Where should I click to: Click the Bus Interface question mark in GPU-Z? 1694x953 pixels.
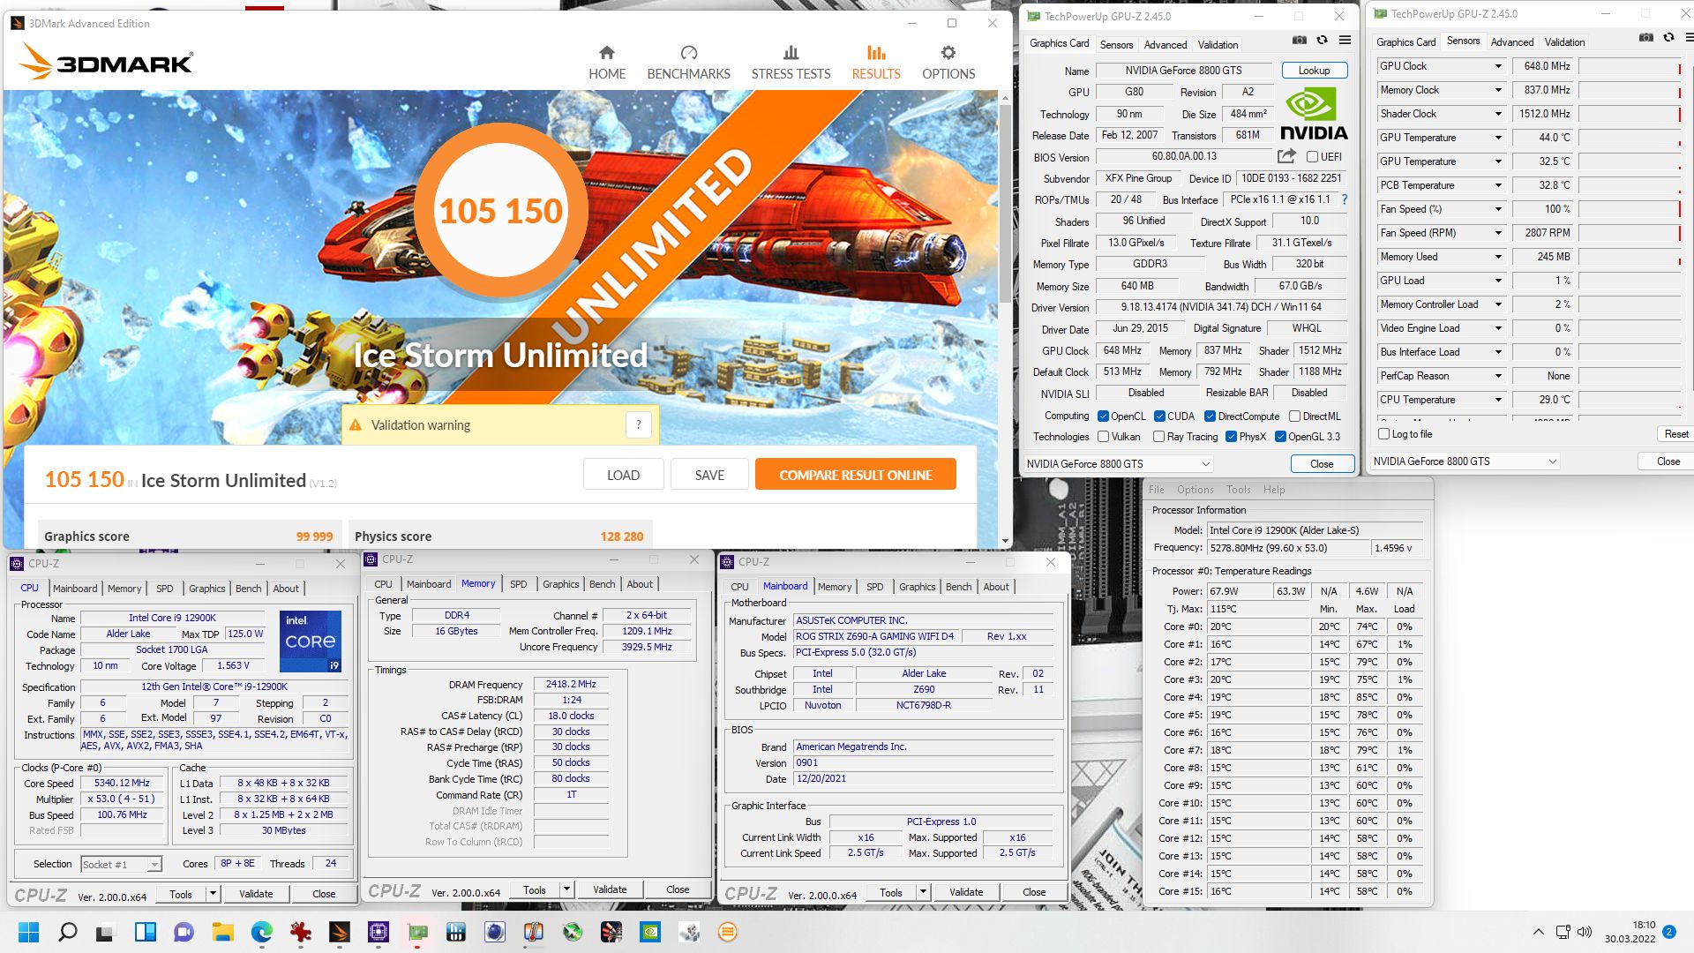(1345, 199)
